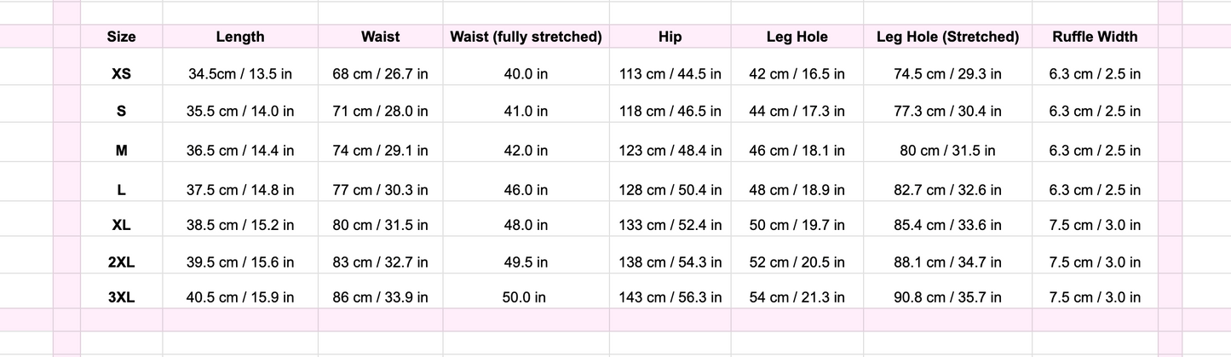Click the 133 cm / 52.4 in hip cell
The width and height of the screenshot is (1231, 357).
[x=670, y=226]
